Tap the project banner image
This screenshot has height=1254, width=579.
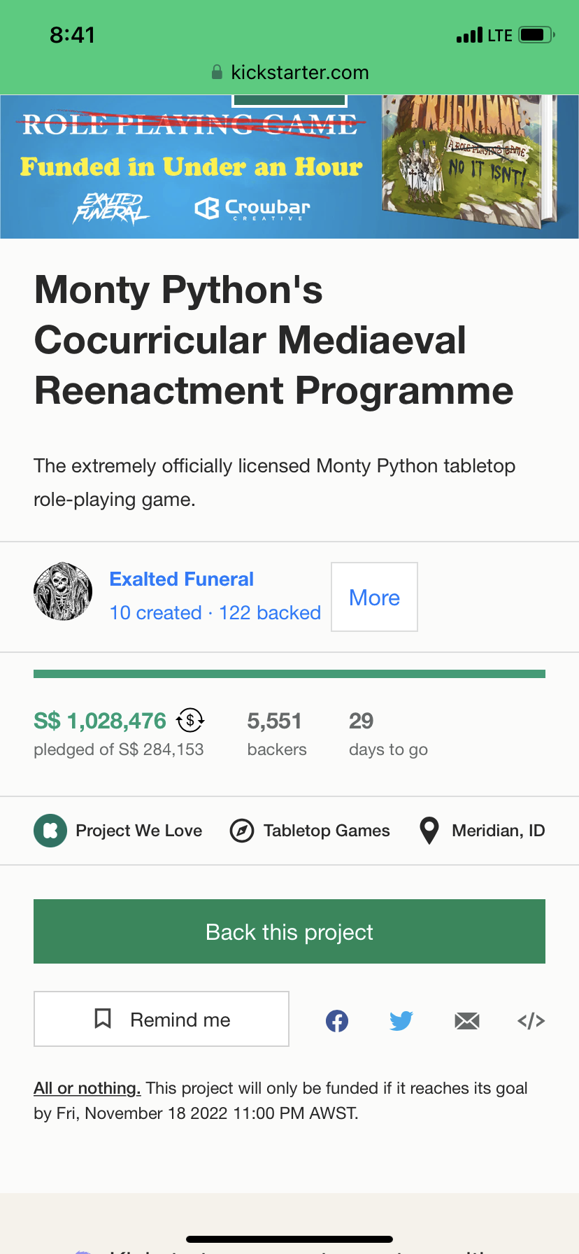click(289, 167)
